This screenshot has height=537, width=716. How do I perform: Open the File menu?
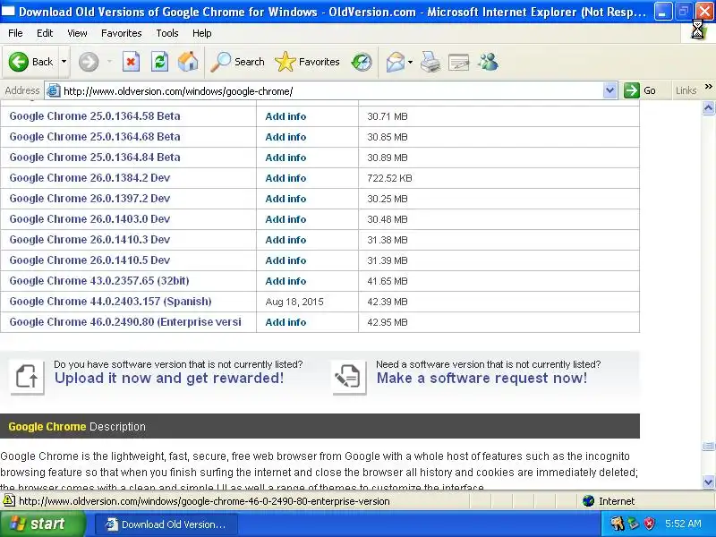15,33
